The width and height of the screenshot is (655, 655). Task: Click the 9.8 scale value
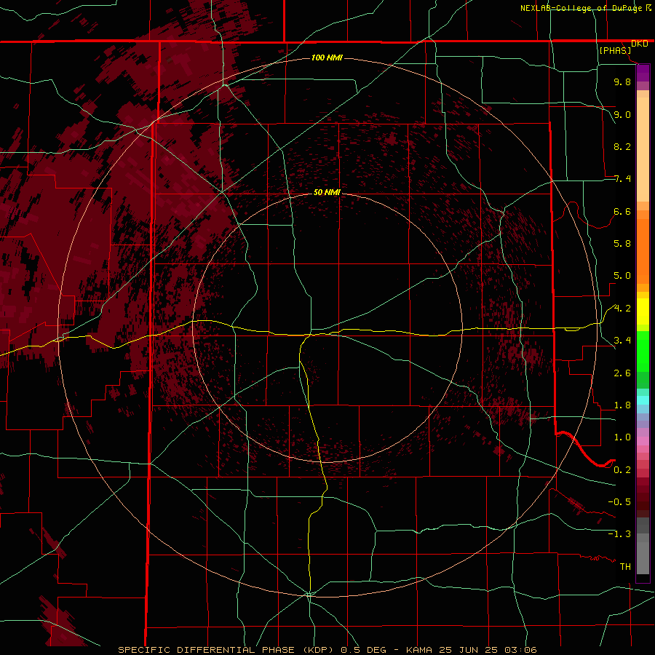[622, 82]
